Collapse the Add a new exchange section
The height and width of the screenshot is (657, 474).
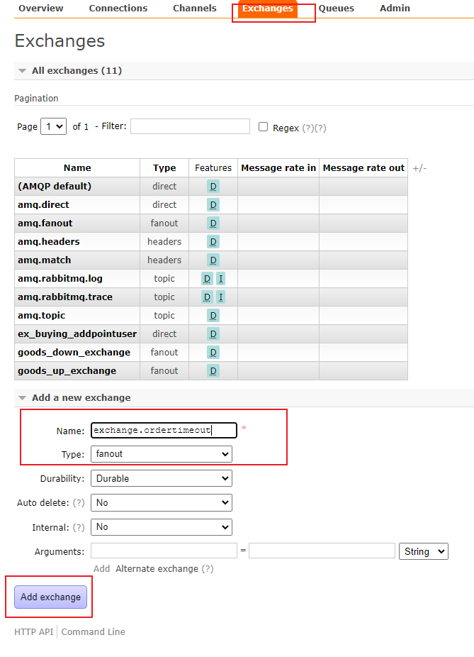click(x=81, y=397)
